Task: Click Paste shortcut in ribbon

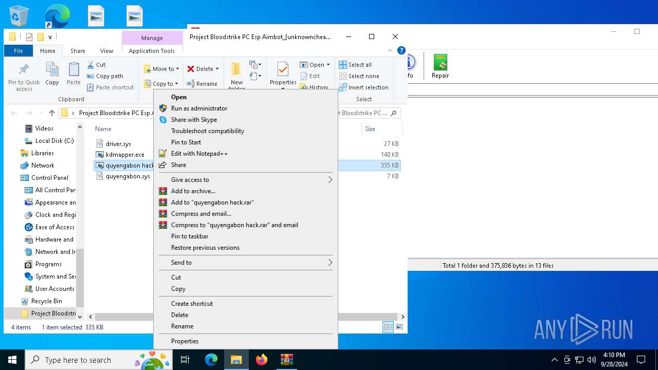Action: (110, 87)
